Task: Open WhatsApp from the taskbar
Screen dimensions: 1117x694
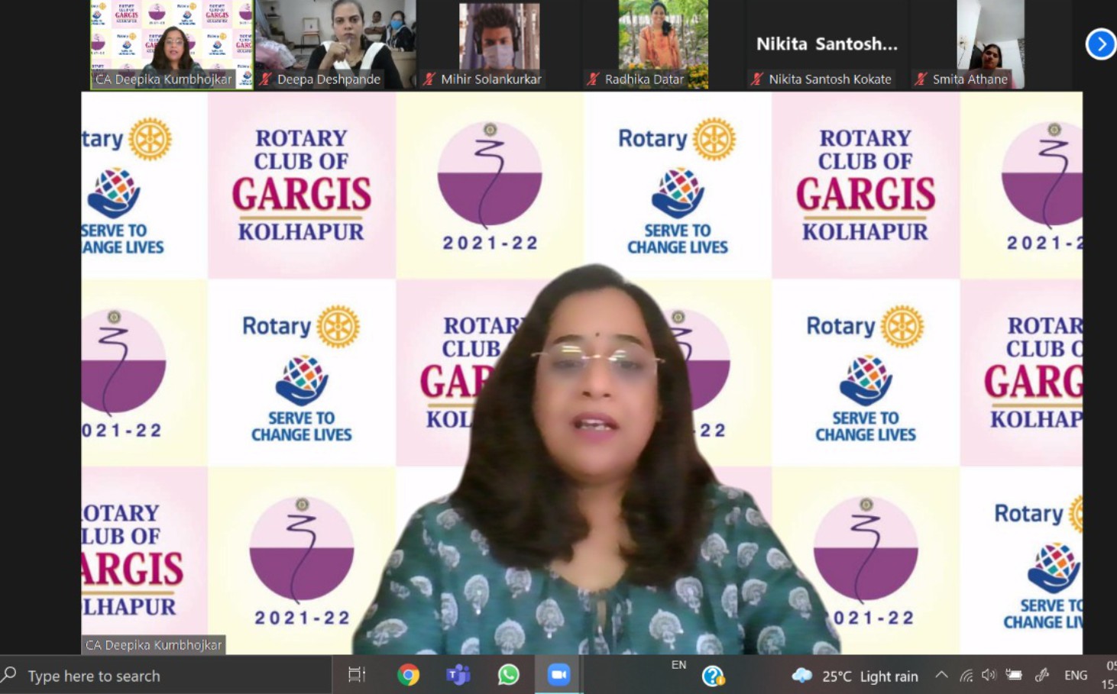Action: [508, 675]
